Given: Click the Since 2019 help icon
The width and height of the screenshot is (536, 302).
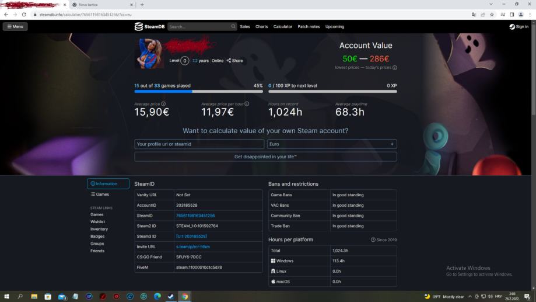Looking at the screenshot, I should pos(373,239).
